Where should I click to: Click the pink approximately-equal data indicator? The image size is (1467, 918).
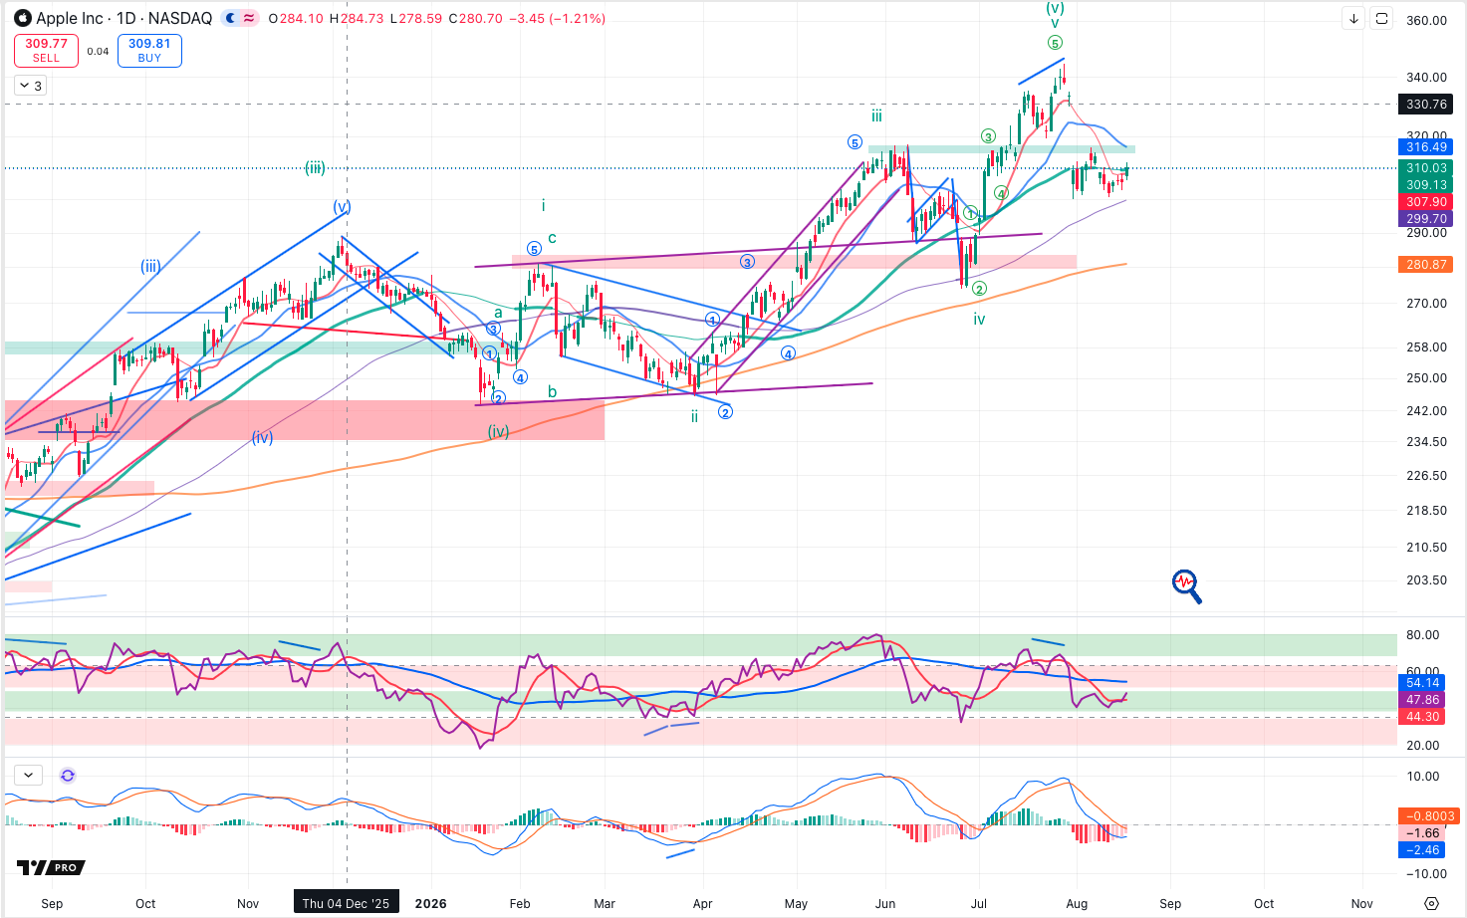[249, 18]
